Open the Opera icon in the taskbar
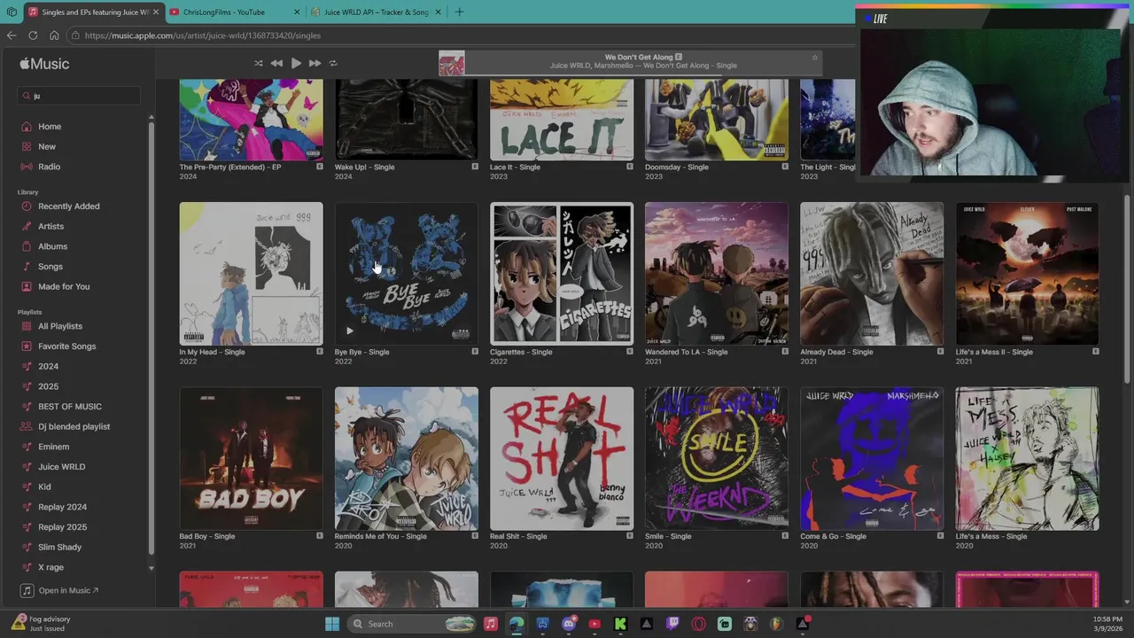 pos(698,624)
